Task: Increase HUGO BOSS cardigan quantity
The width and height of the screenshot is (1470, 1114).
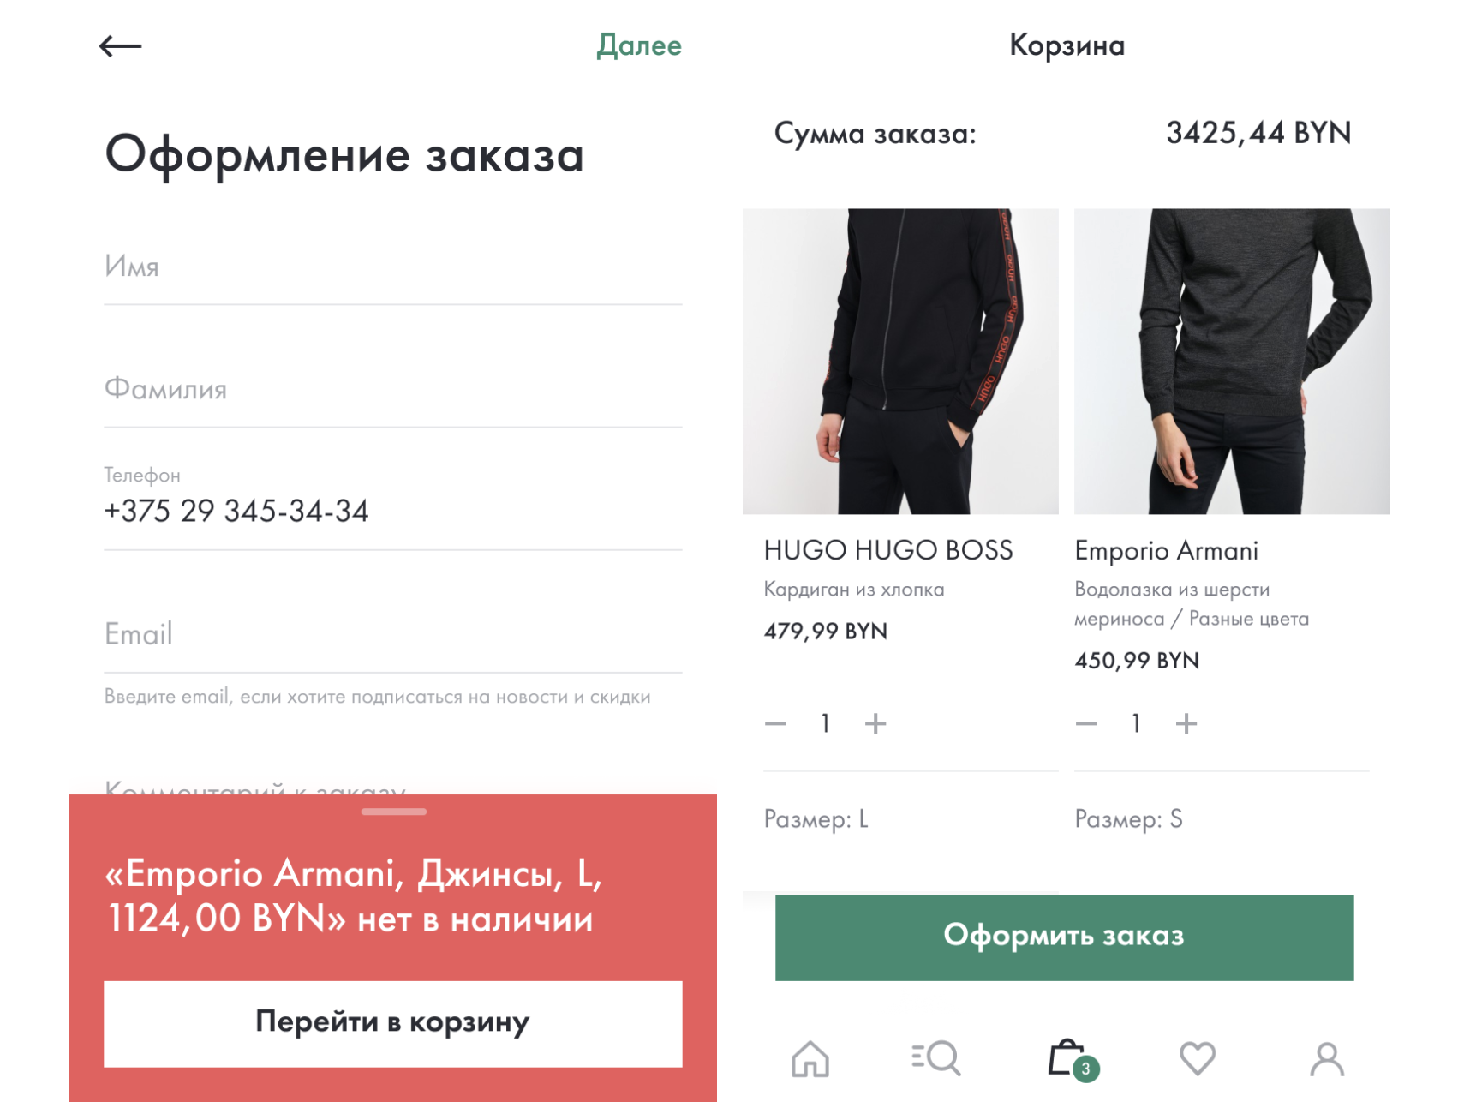Action: (x=875, y=724)
